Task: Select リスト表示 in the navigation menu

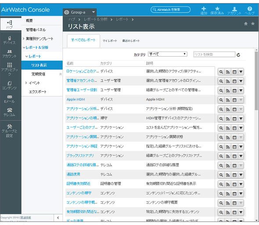Action: coord(42,65)
